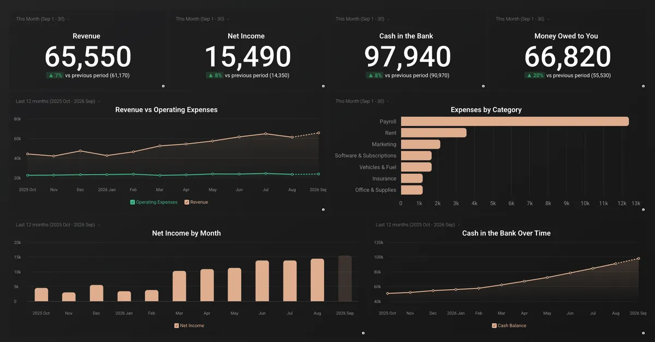The width and height of the screenshot is (655, 342).
Task: Open info icon of Net Income by Month chart
Action: 363,333
